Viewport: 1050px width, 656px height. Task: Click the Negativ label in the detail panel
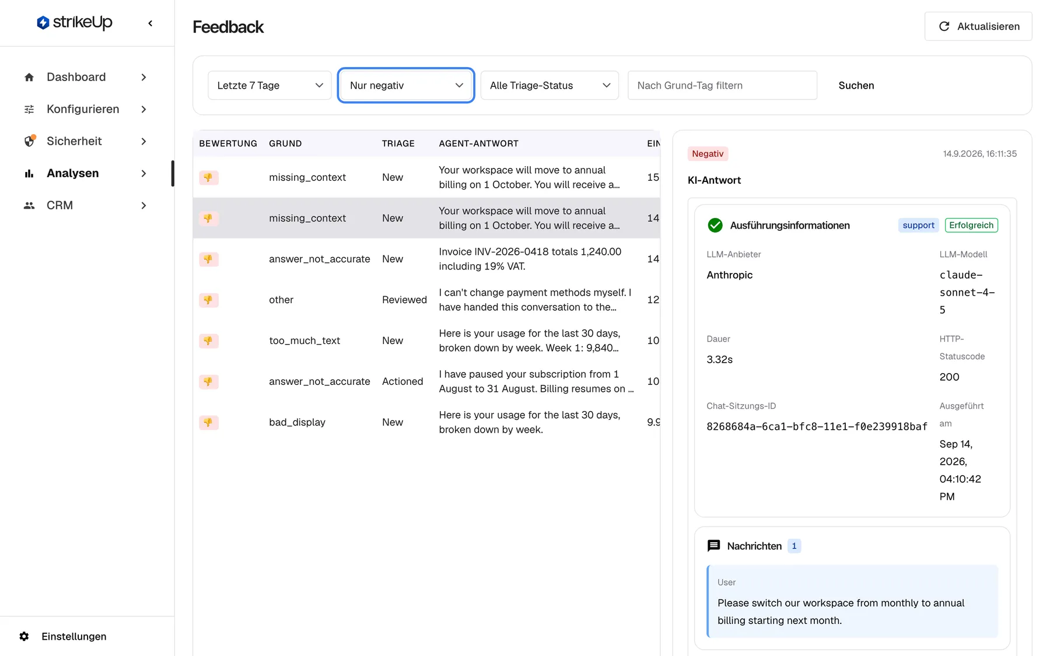pyautogui.click(x=708, y=154)
